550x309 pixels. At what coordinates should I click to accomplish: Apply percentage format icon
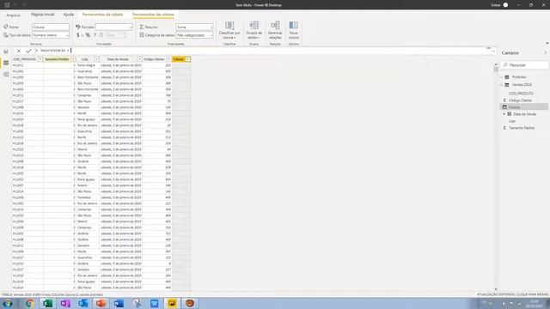88,35
